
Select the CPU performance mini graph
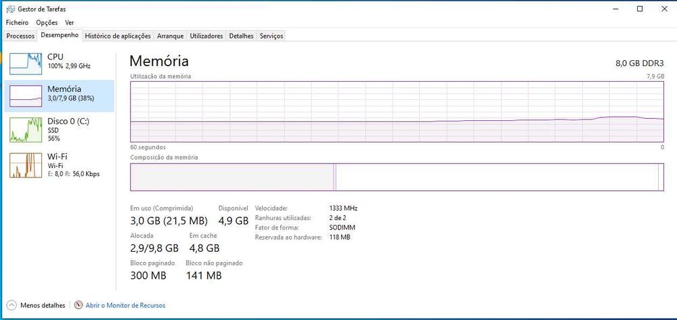click(26, 63)
